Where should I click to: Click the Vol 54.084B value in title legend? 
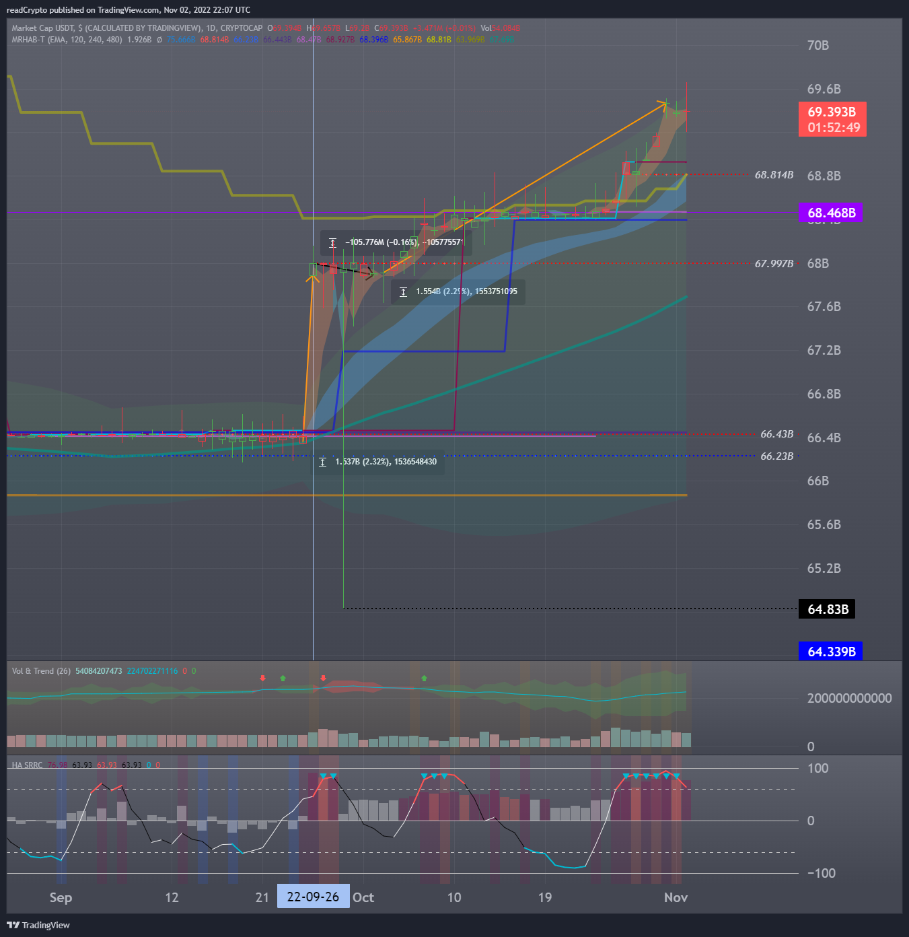click(501, 28)
